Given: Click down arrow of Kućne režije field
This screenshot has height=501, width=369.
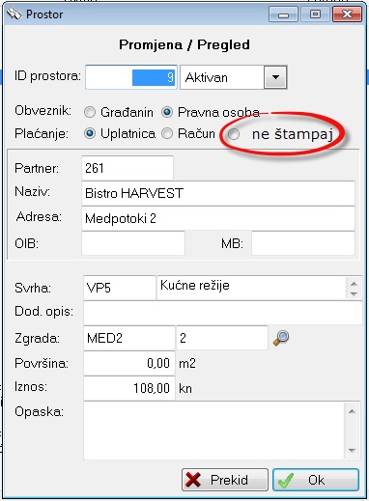Looking at the screenshot, I should 354,293.
